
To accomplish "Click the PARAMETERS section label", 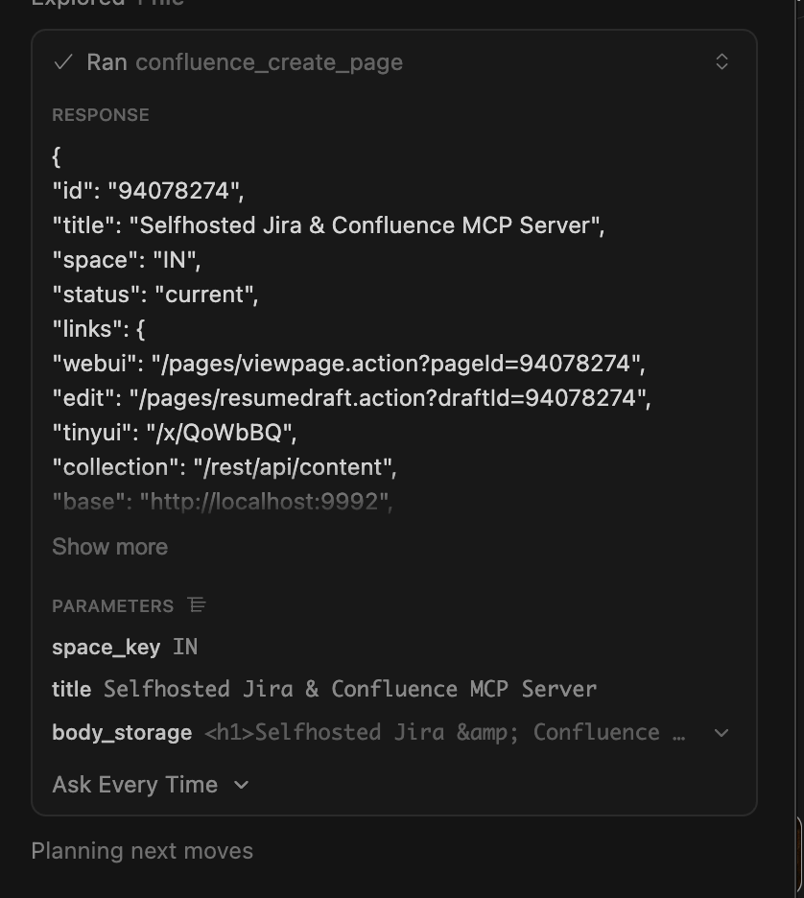I will tap(112, 605).
